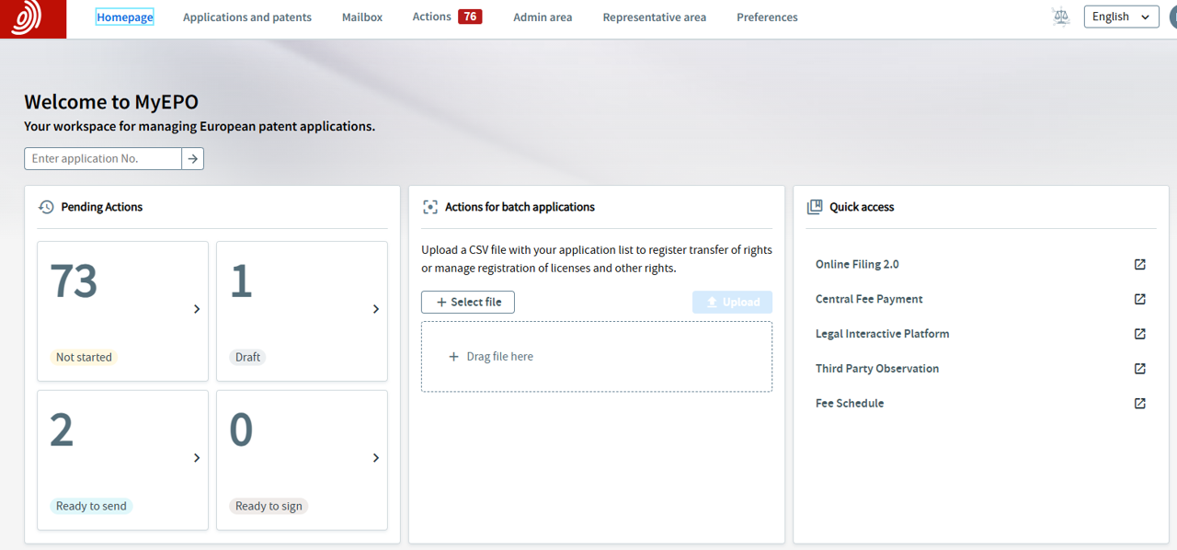1177x550 pixels.
Task: Focus the Enter application No. field
Action: 103,159
